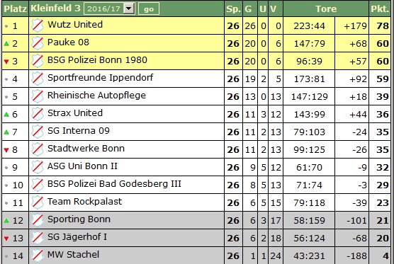Click the red down arrow beside rank 3
This screenshot has height=264, width=394.
pyautogui.click(x=6, y=62)
